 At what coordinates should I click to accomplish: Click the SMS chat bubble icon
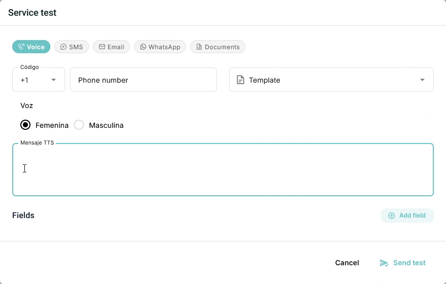tap(63, 47)
